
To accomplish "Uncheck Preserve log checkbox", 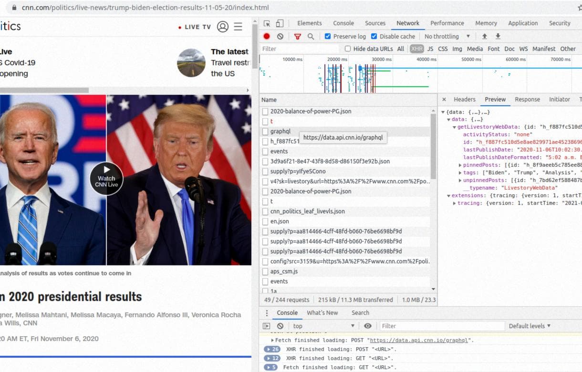I will click(328, 36).
